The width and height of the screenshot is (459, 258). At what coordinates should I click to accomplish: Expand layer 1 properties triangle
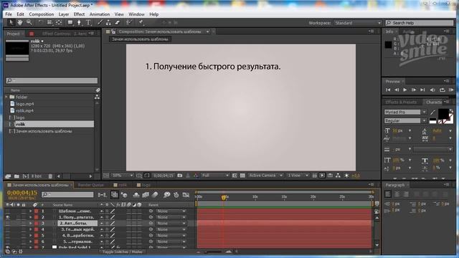tap(30, 211)
